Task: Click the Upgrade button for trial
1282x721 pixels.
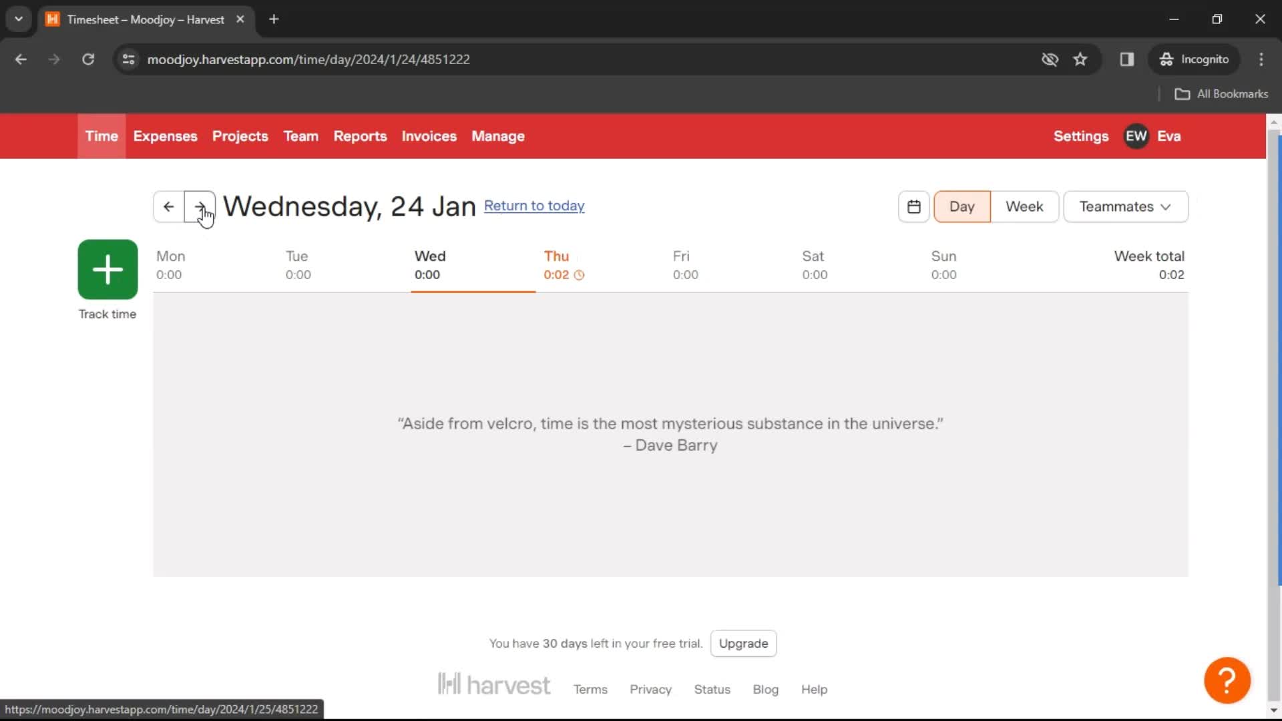Action: 744,643
